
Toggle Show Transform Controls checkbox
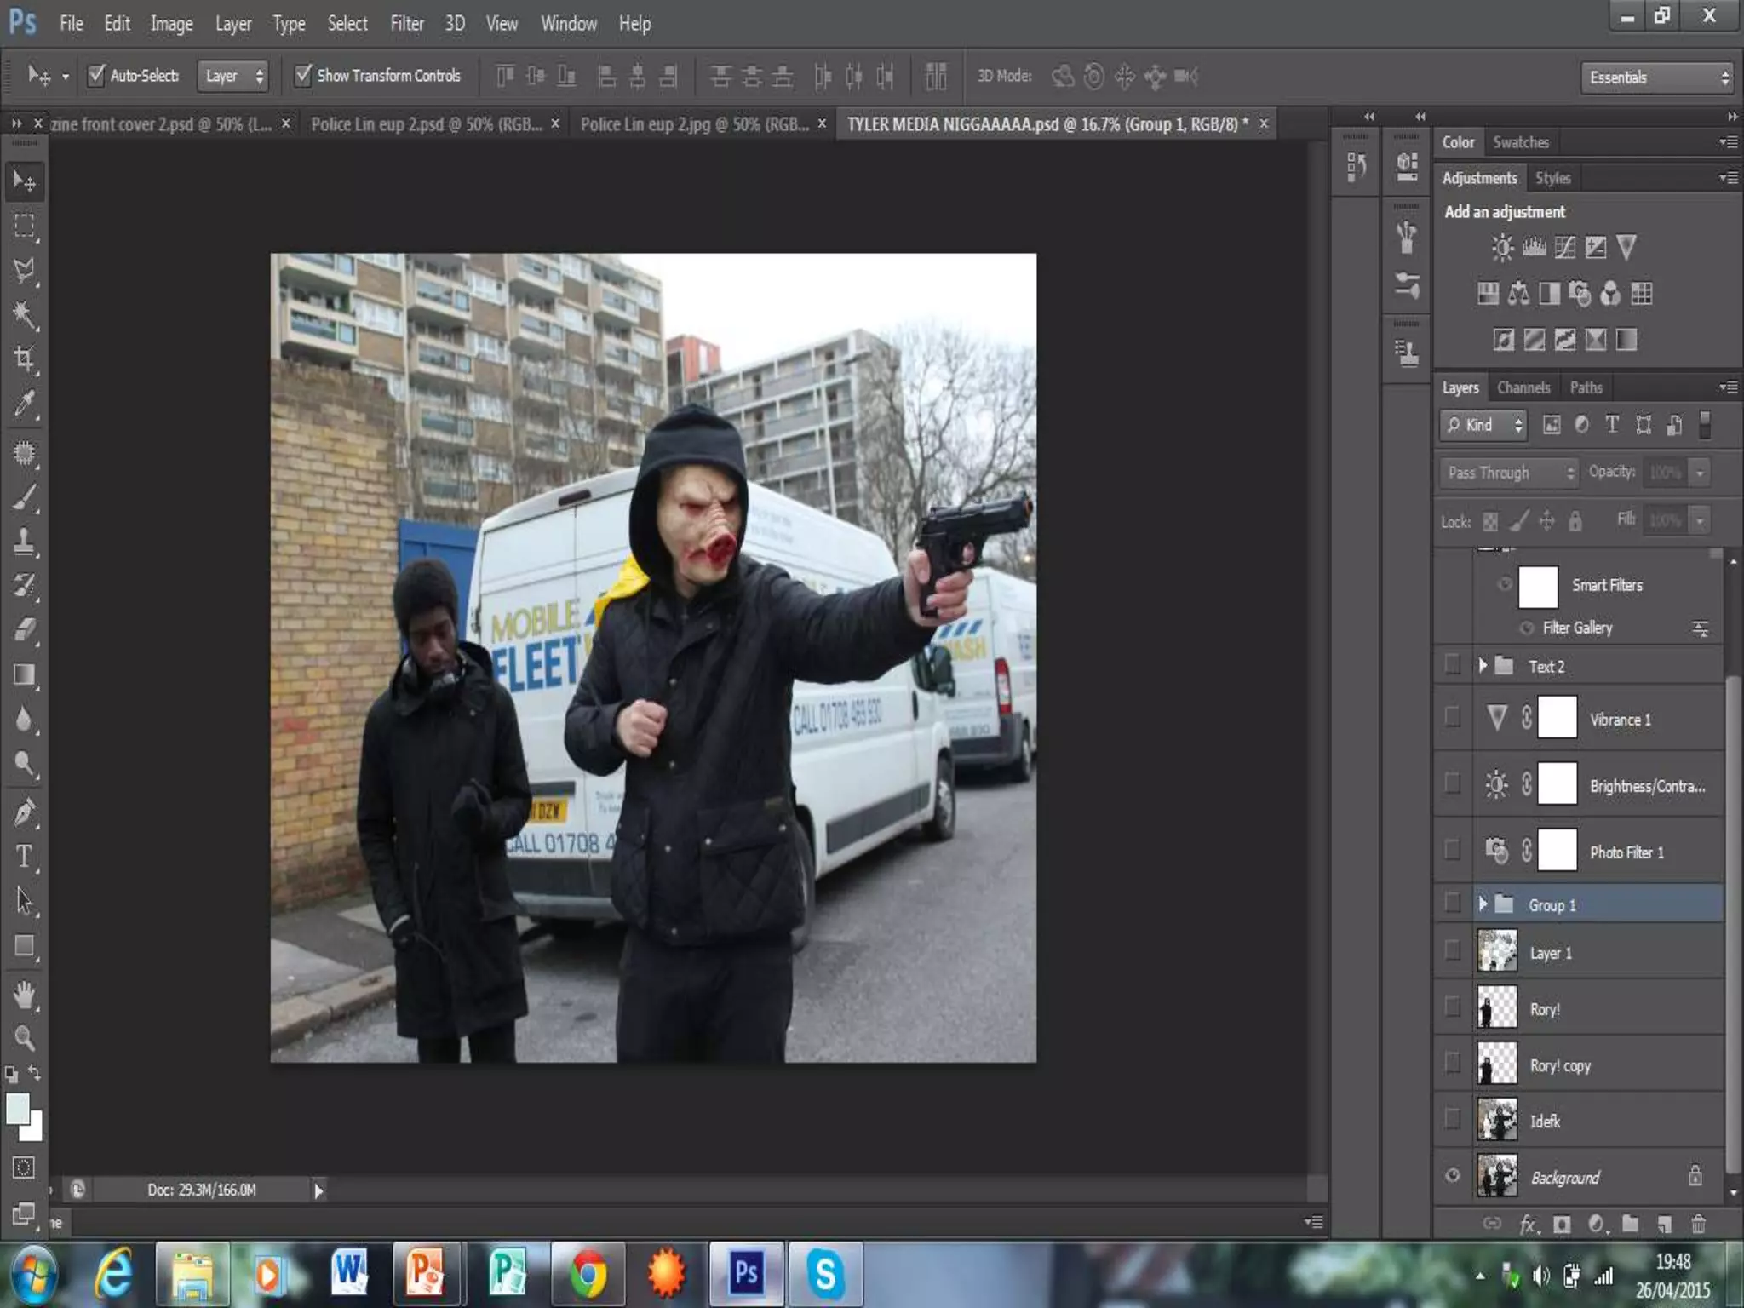[303, 75]
